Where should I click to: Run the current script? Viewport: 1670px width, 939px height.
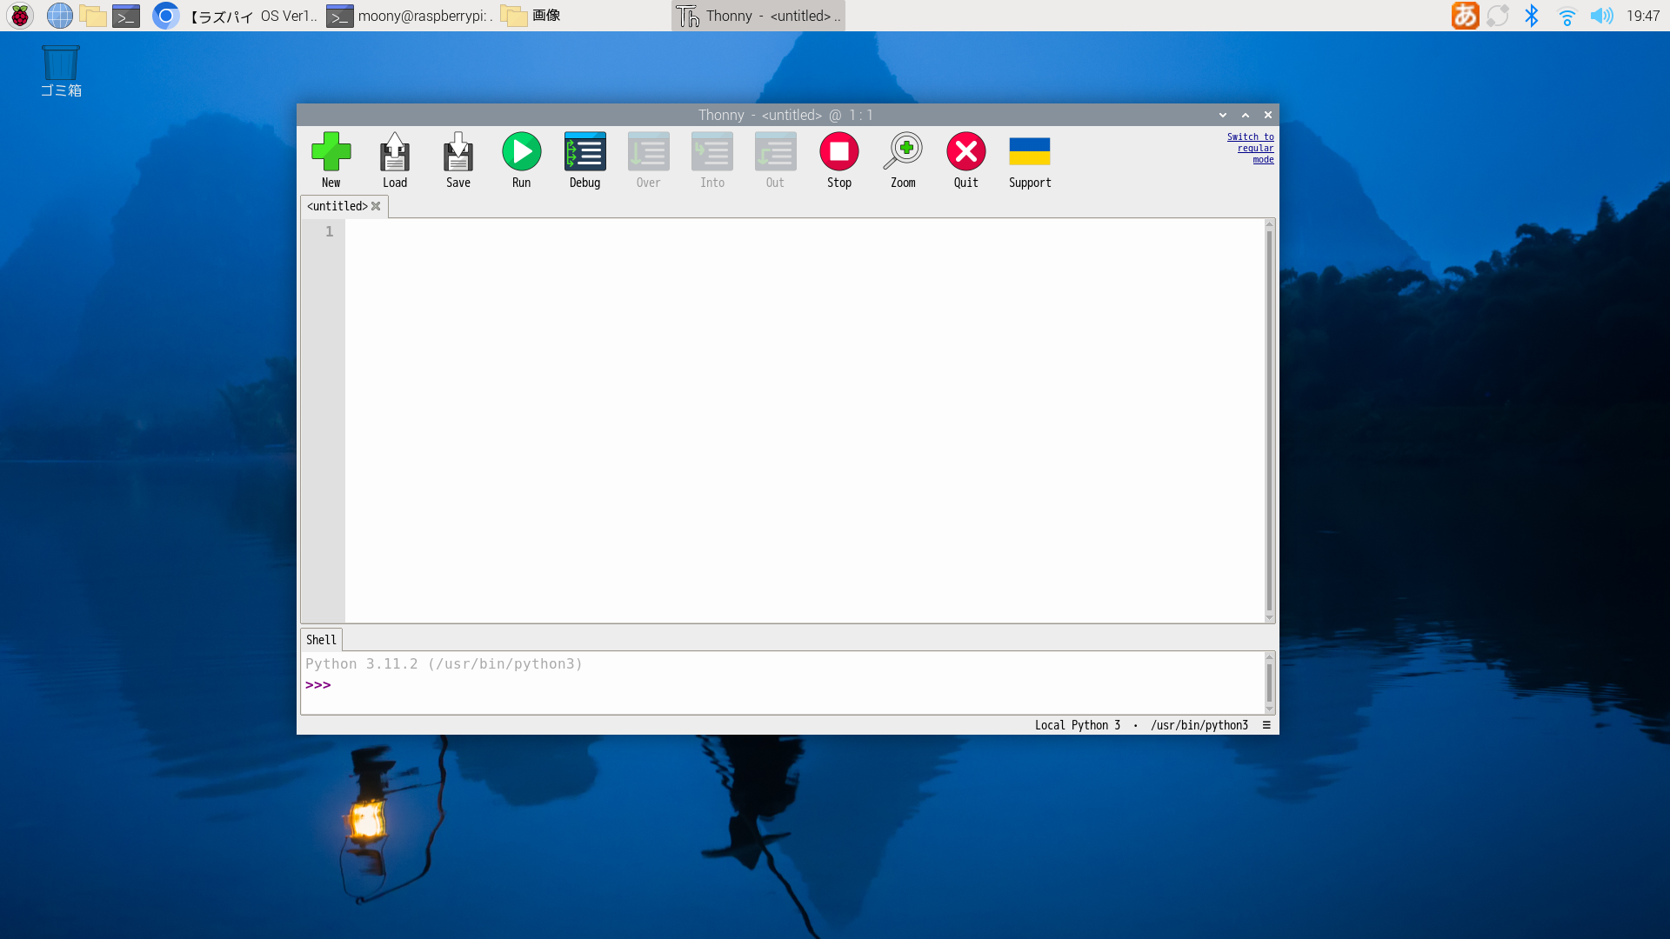[x=521, y=152]
